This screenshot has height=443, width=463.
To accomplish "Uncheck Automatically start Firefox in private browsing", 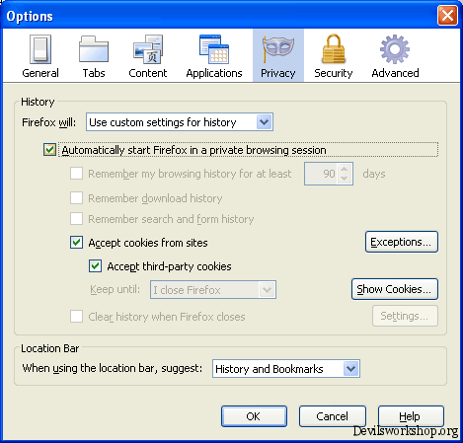I will (x=49, y=150).
